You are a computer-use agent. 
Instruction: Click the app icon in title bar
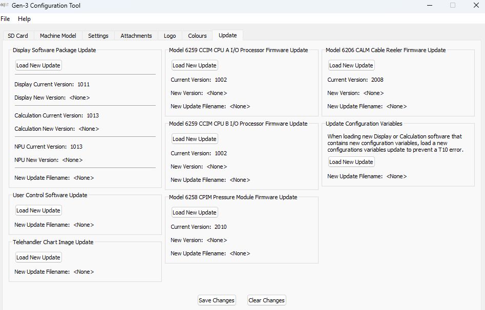pyautogui.click(x=4, y=5)
